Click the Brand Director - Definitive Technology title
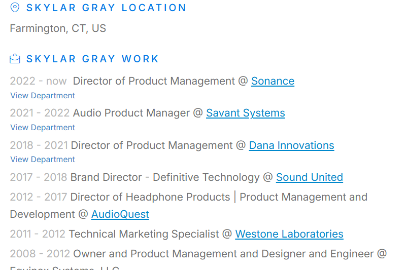This screenshot has height=270, width=407. coord(164,177)
